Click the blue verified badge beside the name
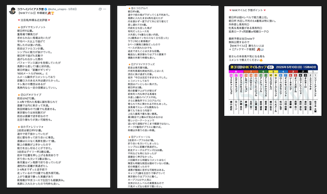 pyautogui.click(x=45, y=9)
